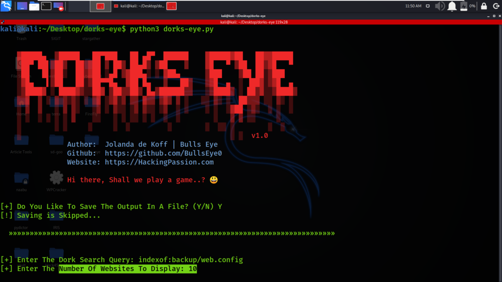Click the indexof:backup/web.config query text
Screen dimensions: 502x282
click(x=191, y=260)
